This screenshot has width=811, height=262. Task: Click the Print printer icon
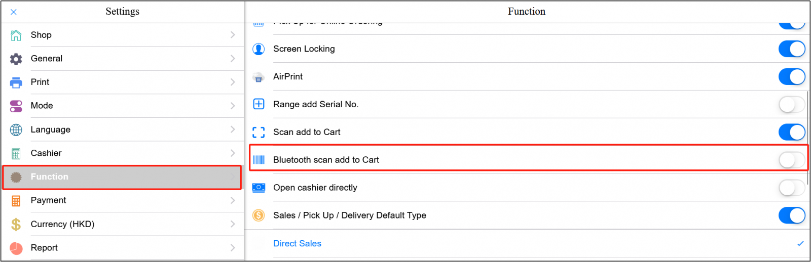pos(16,82)
